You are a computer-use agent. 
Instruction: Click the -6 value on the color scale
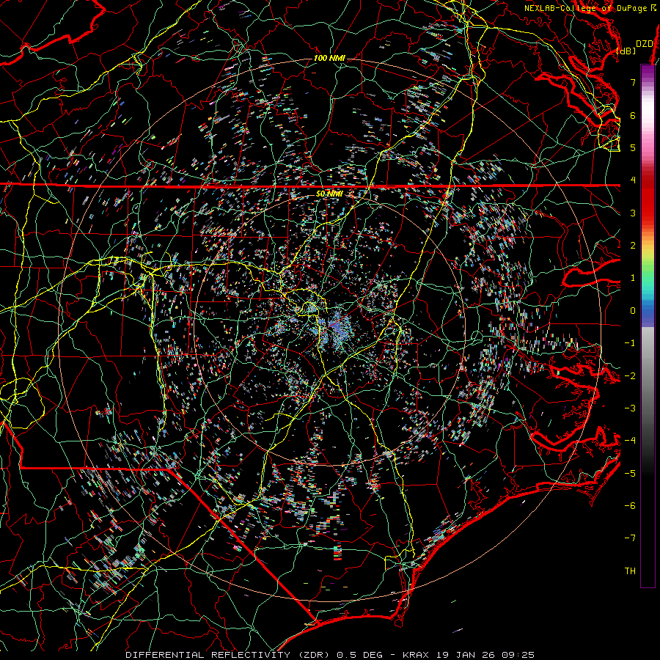tap(630, 506)
